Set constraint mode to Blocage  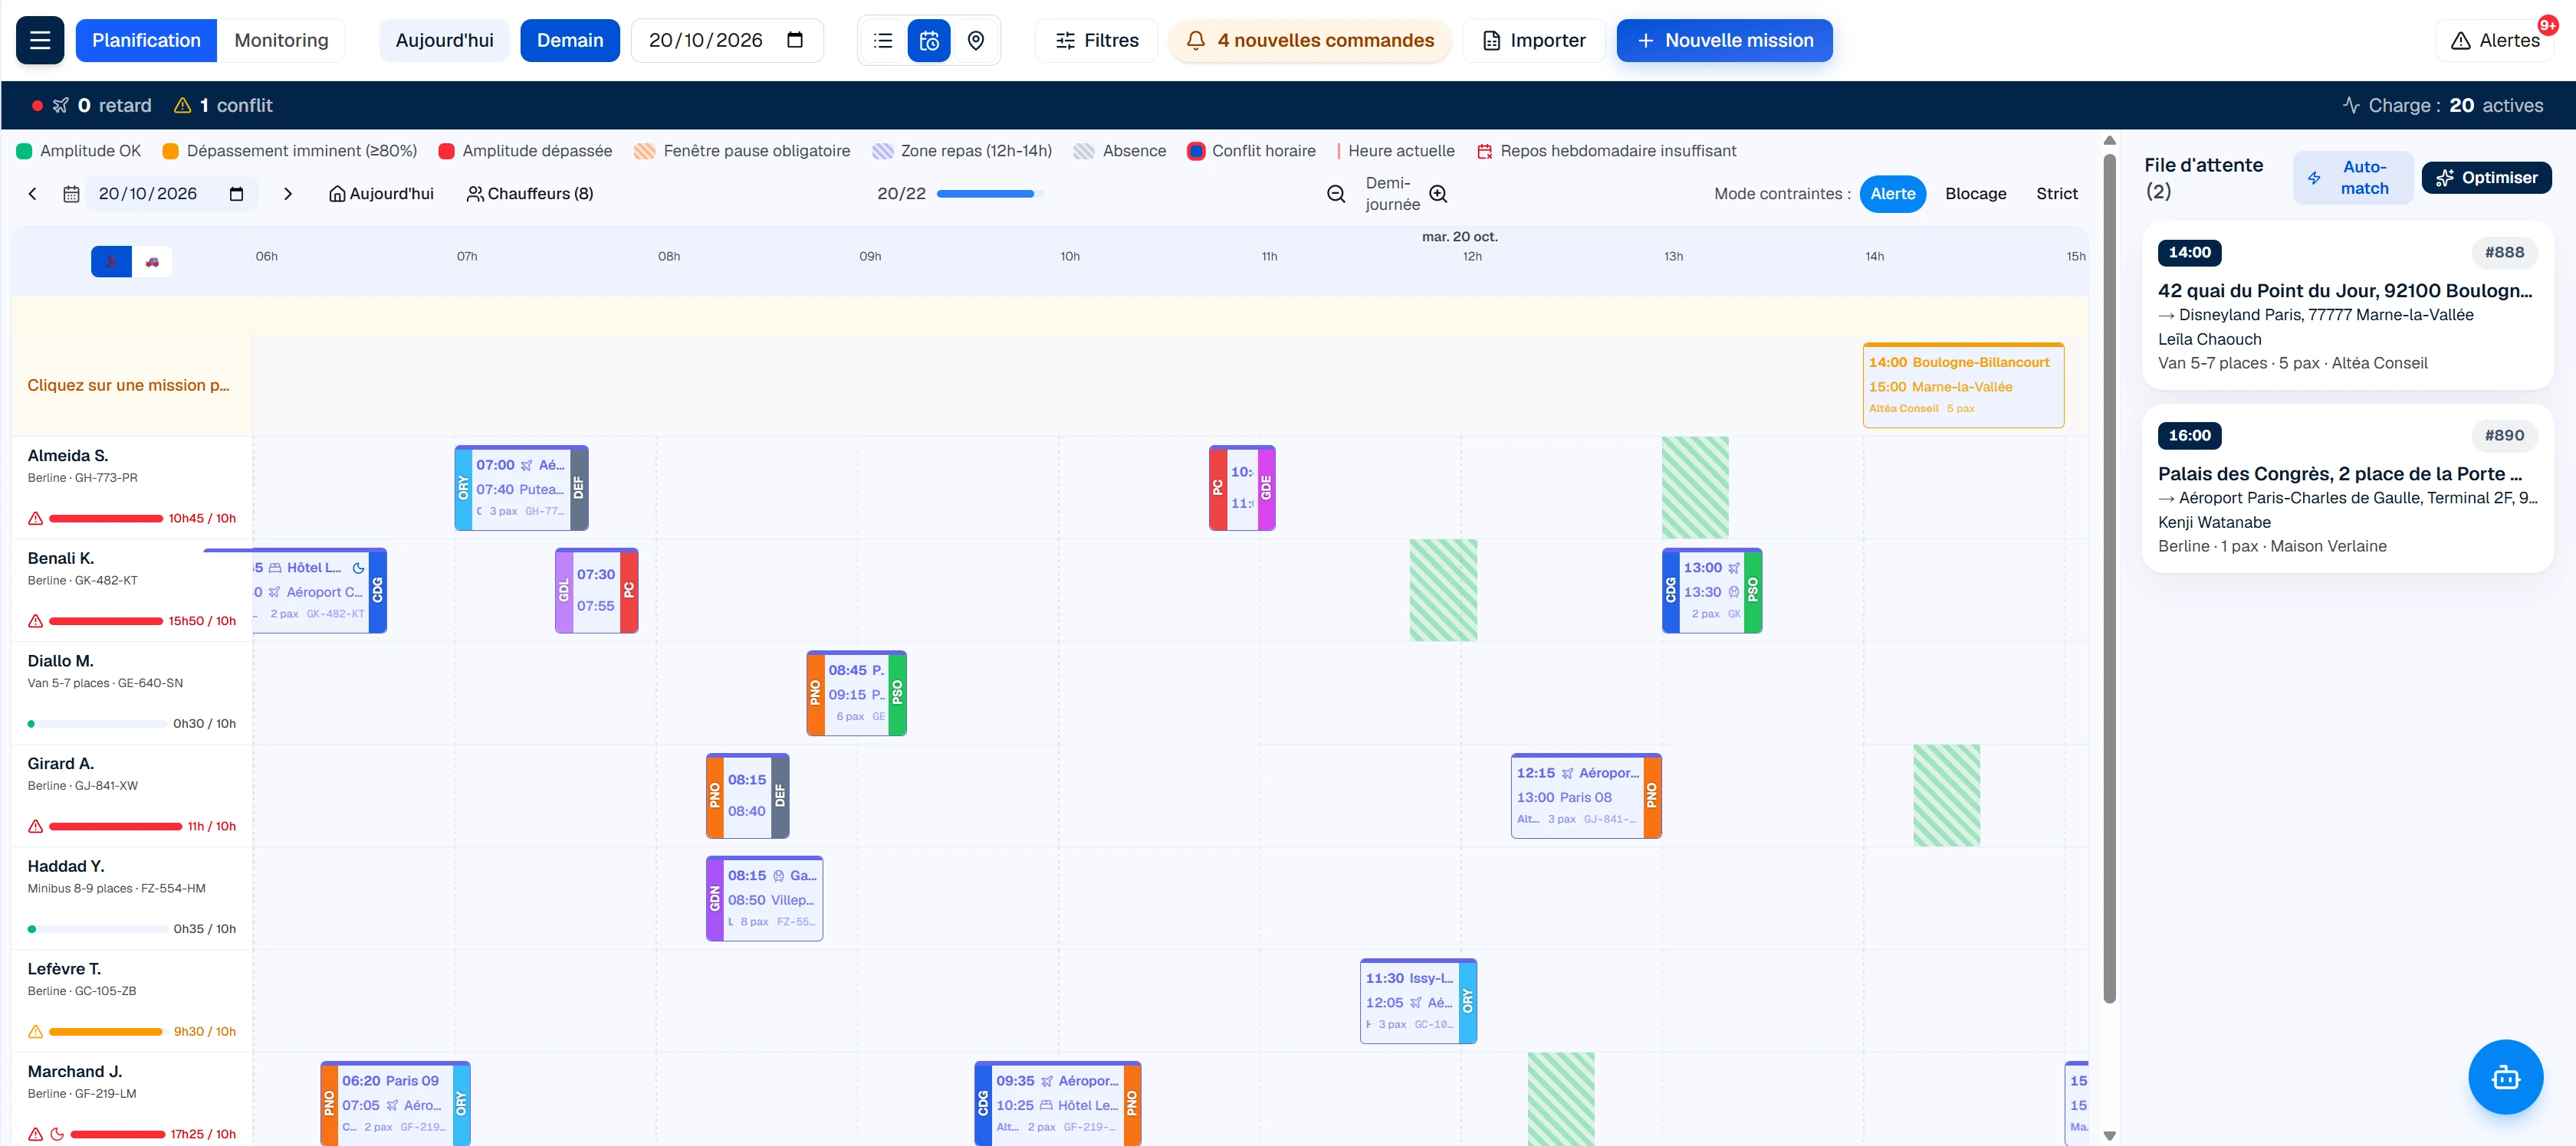point(1975,194)
